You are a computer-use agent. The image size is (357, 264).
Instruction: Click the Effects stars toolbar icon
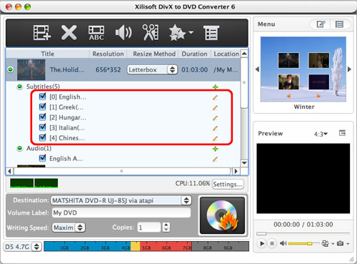[x=177, y=33]
